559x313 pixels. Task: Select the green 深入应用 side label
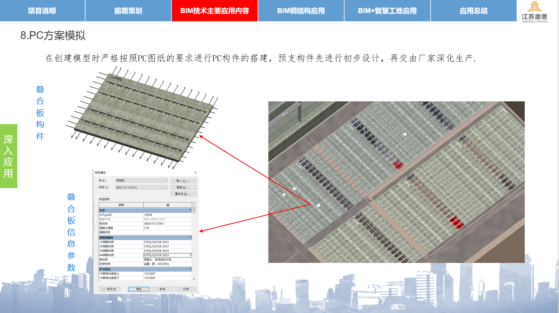pos(8,156)
